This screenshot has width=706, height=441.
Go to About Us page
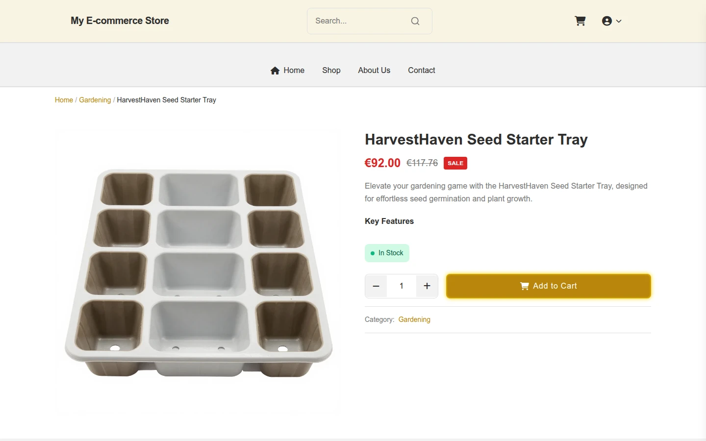click(x=374, y=71)
